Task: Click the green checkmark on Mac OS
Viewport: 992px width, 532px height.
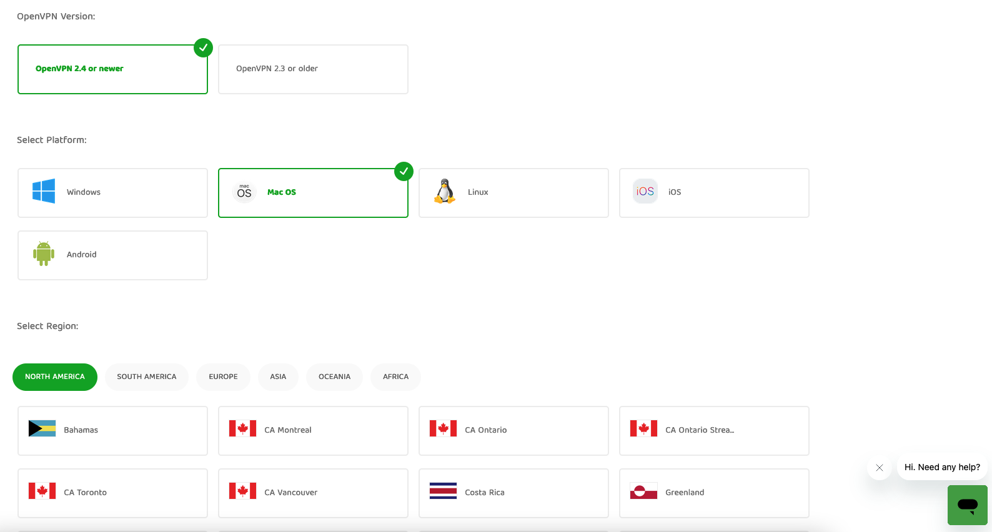Action: coord(404,171)
